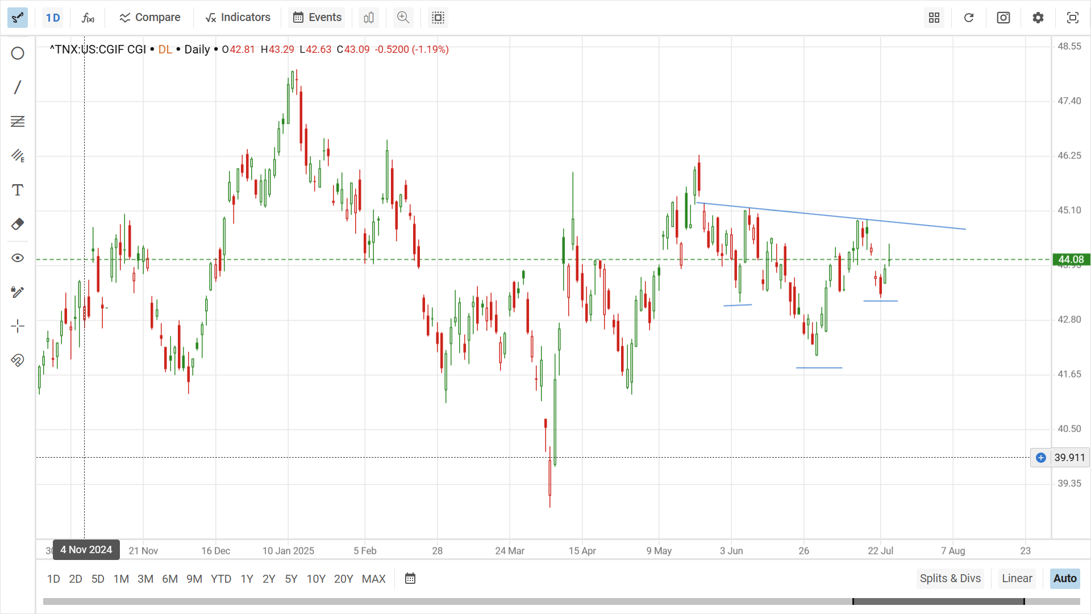Click the dark horizontal scrollbar thumb

pos(938,601)
